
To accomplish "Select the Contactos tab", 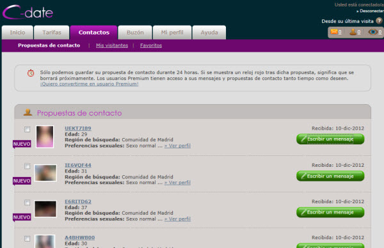I will click(x=94, y=33).
